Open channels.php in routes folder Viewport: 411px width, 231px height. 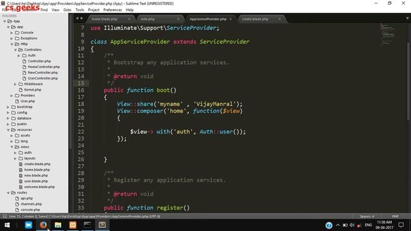coord(31,204)
